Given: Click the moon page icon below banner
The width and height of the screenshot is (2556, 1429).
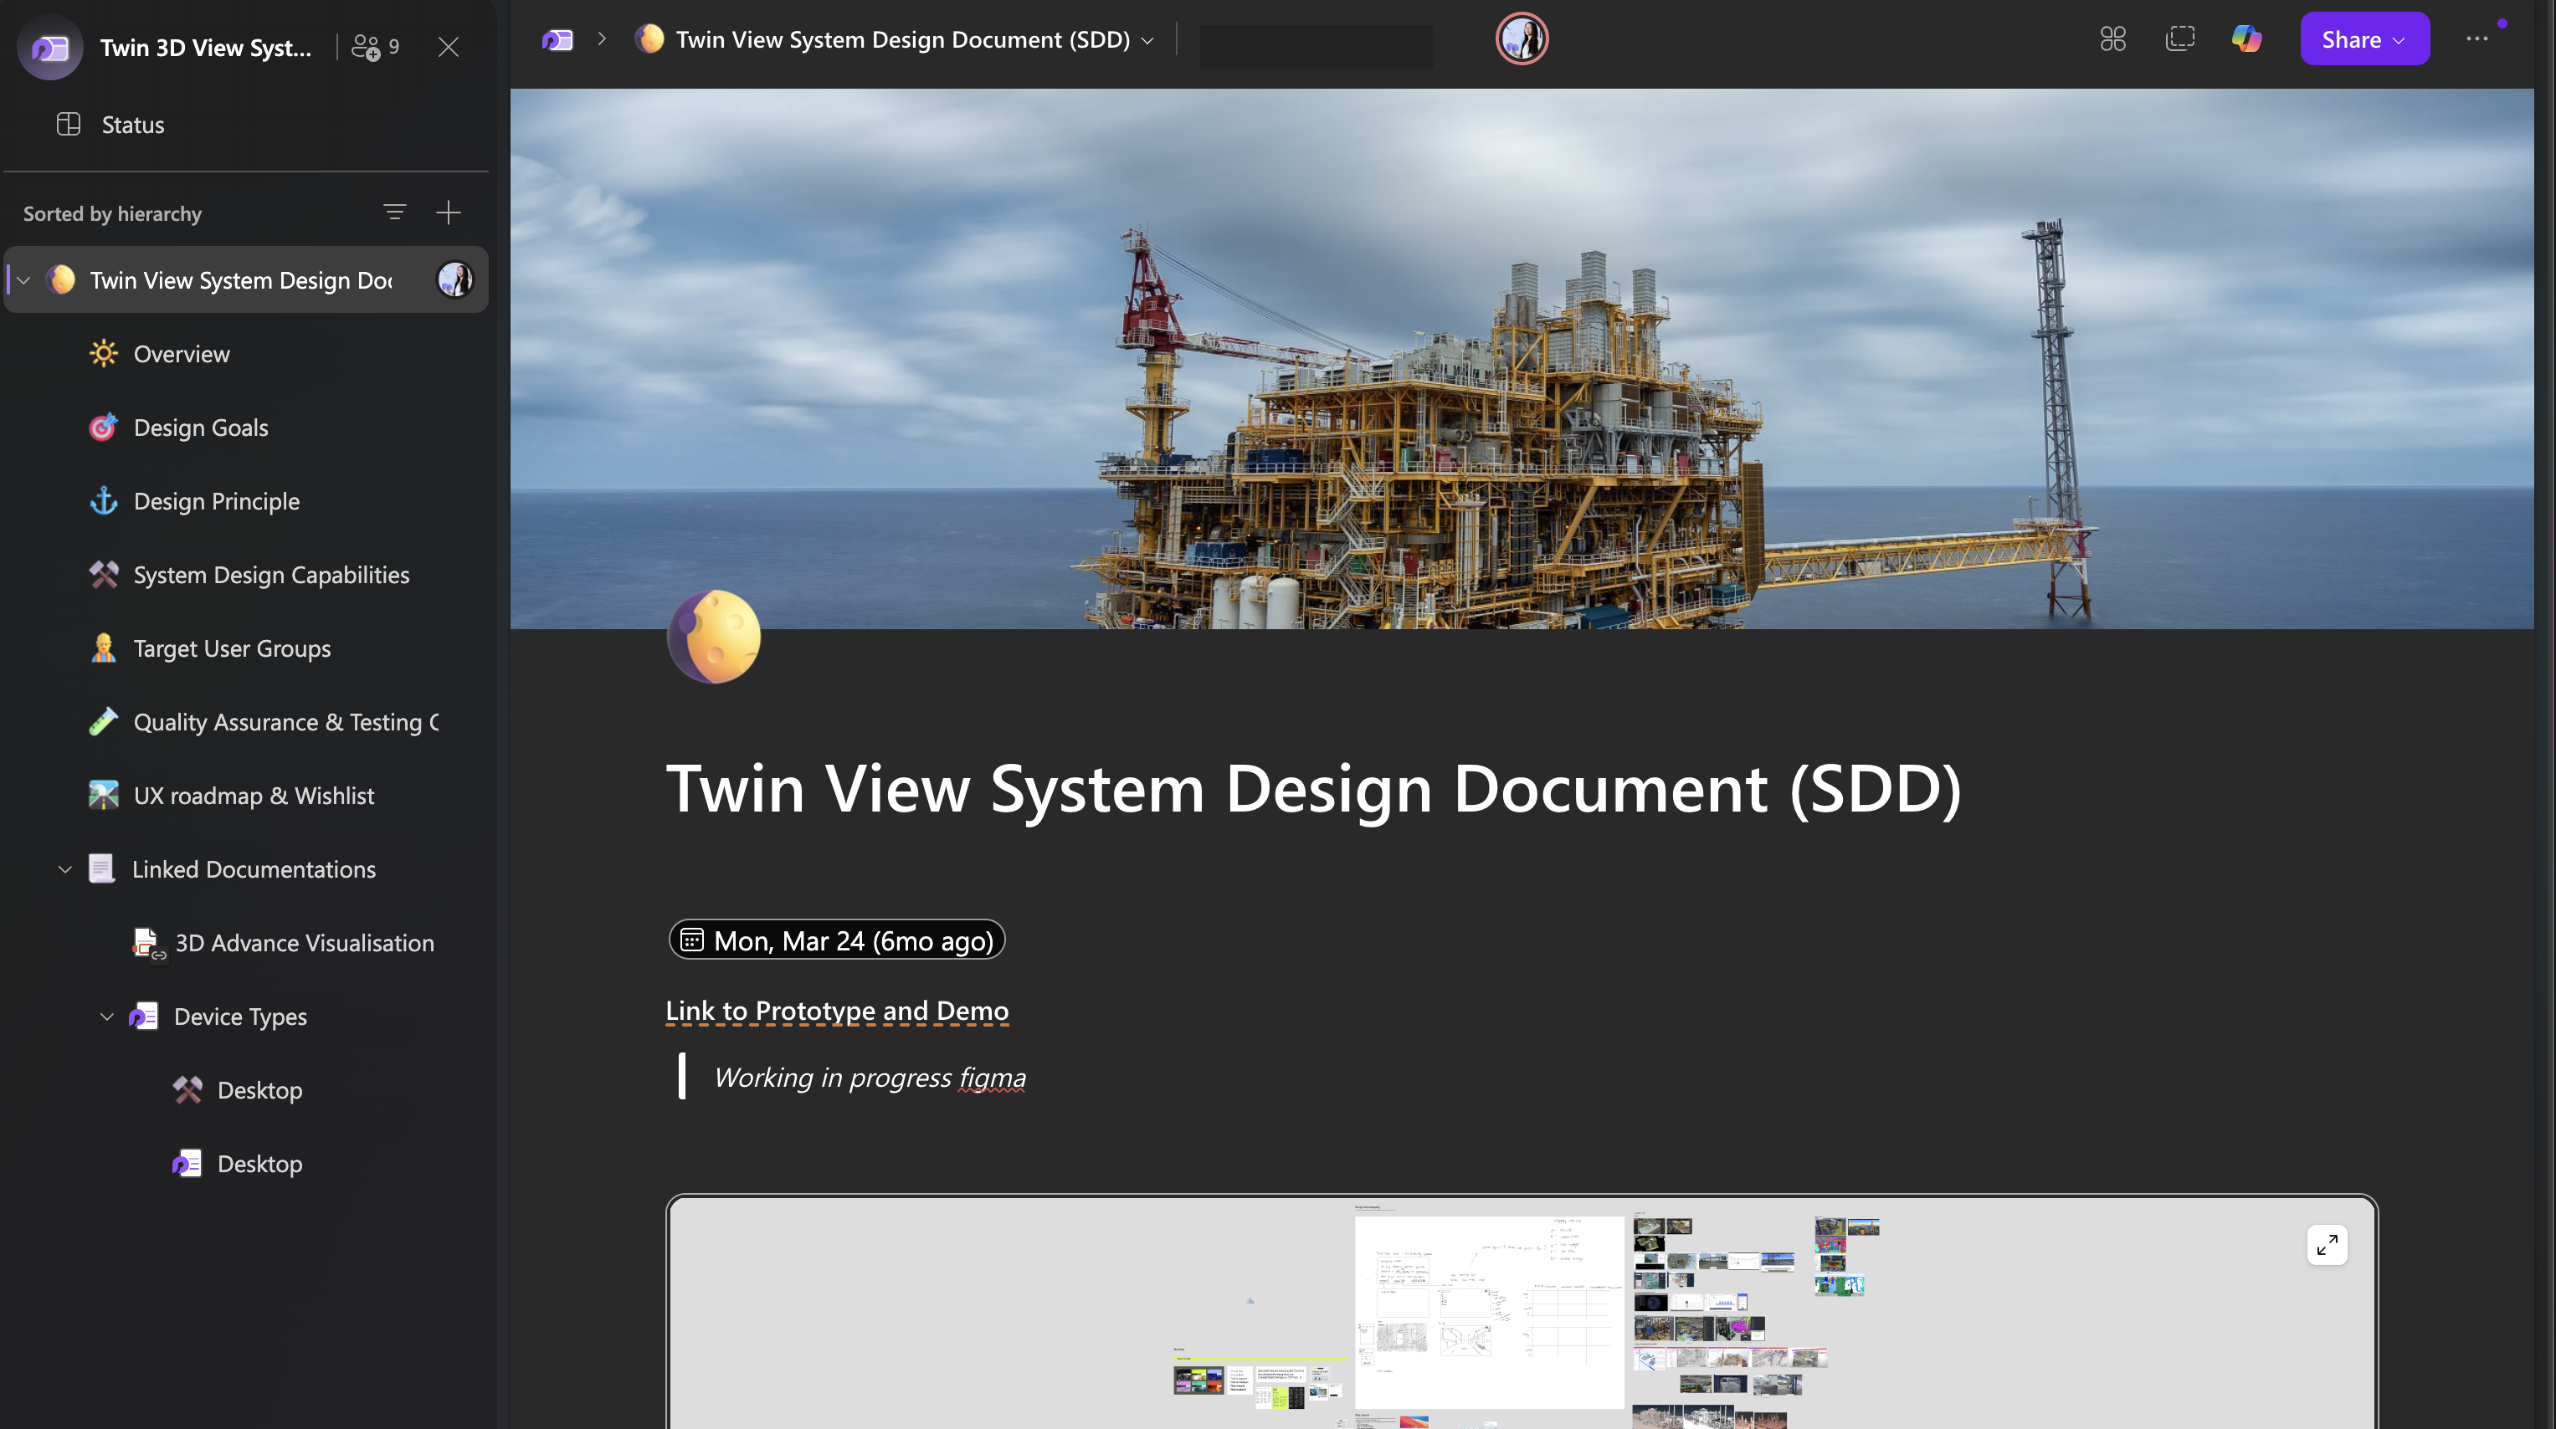Looking at the screenshot, I should tap(713, 637).
